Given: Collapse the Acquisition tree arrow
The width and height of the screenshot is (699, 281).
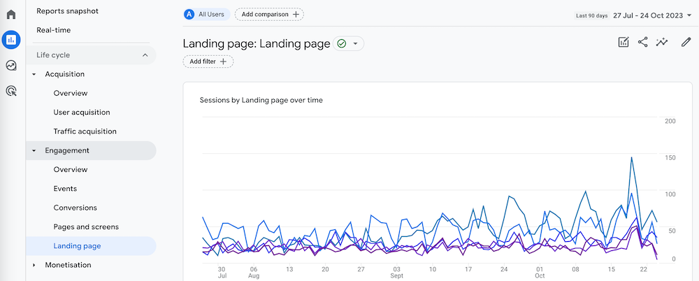Looking at the screenshot, I should [x=34, y=75].
